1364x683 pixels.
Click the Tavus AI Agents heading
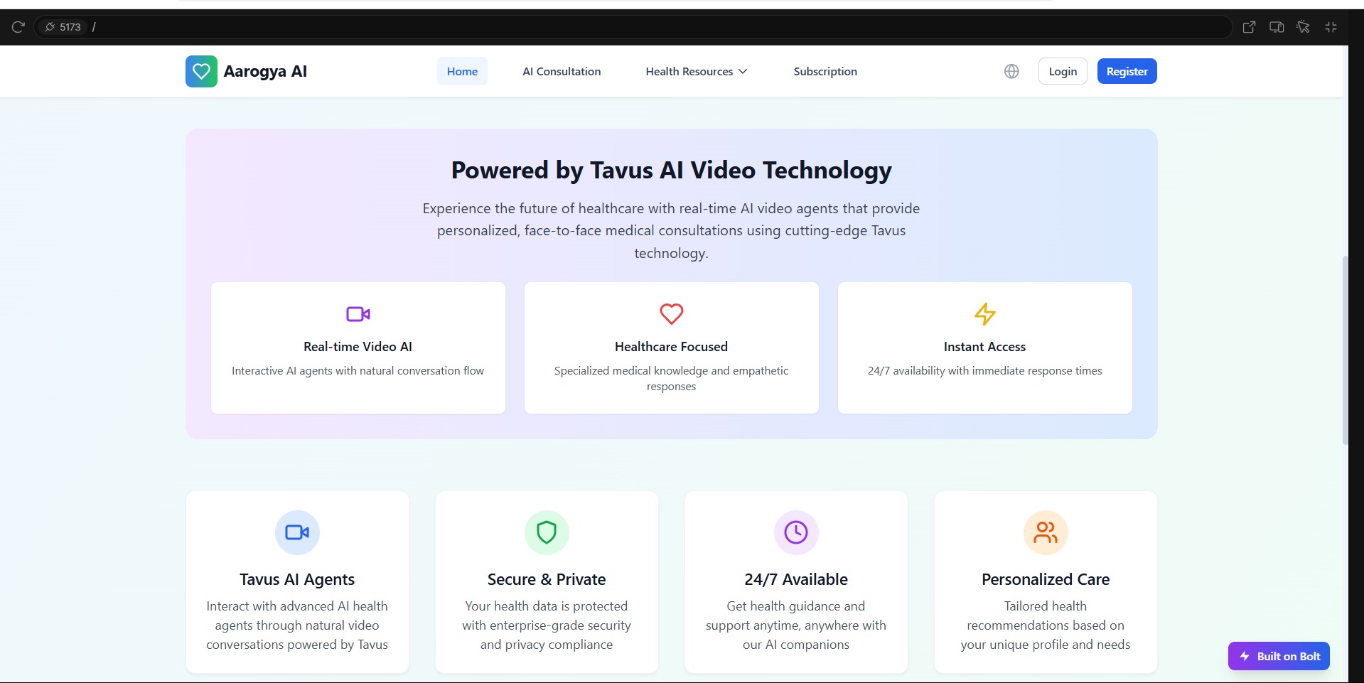[297, 579]
